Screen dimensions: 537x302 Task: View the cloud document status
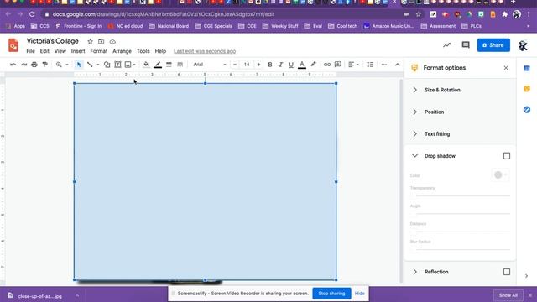112,41
